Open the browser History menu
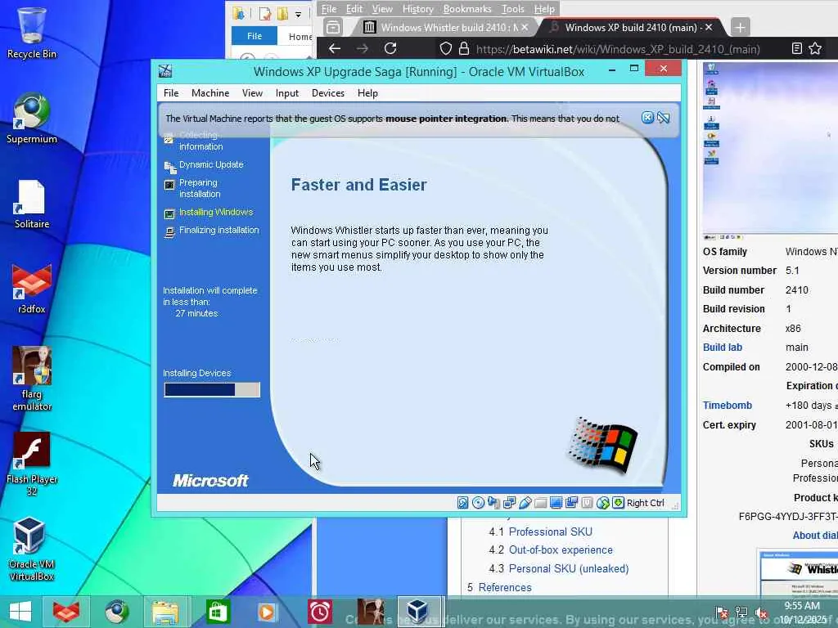 pos(418,8)
